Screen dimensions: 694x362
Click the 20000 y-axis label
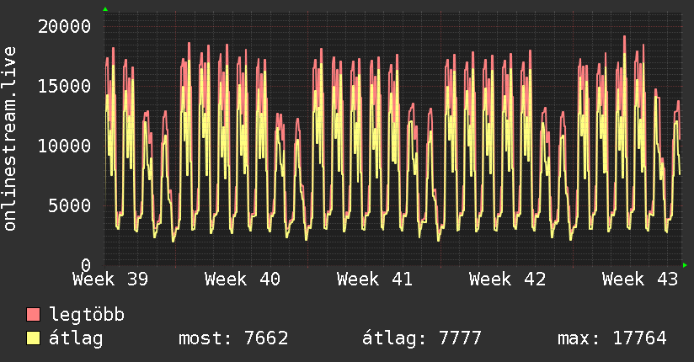64,27
